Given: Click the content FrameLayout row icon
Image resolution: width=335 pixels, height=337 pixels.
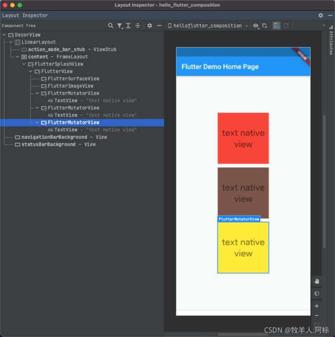Looking at the screenshot, I should 24,57.
